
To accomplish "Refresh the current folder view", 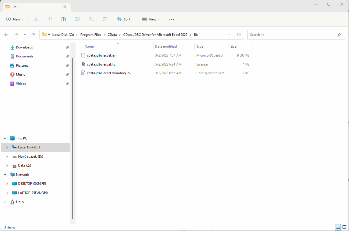I will (x=239, y=35).
